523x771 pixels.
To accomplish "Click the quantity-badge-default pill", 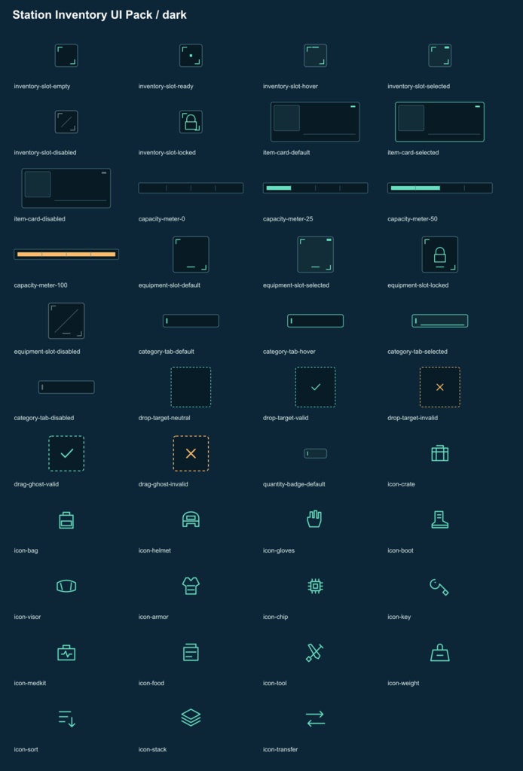I will [315, 453].
